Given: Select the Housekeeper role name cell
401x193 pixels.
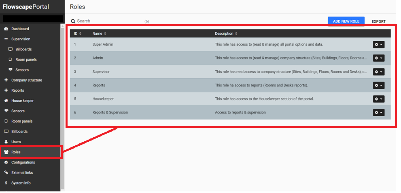Looking at the screenshot, I should tap(103, 99).
